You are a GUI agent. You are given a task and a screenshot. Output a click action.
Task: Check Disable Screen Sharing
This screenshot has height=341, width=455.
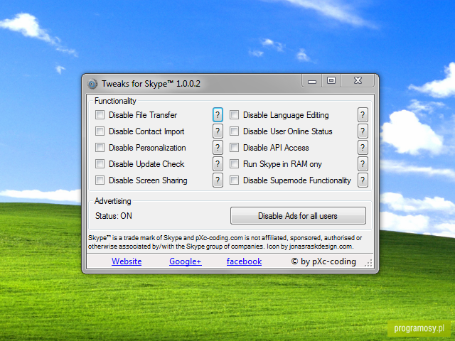(100, 180)
